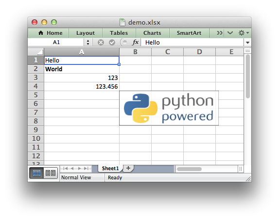Add a new sheet with plus button
The height and width of the screenshot is (220, 279).
click(128, 168)
